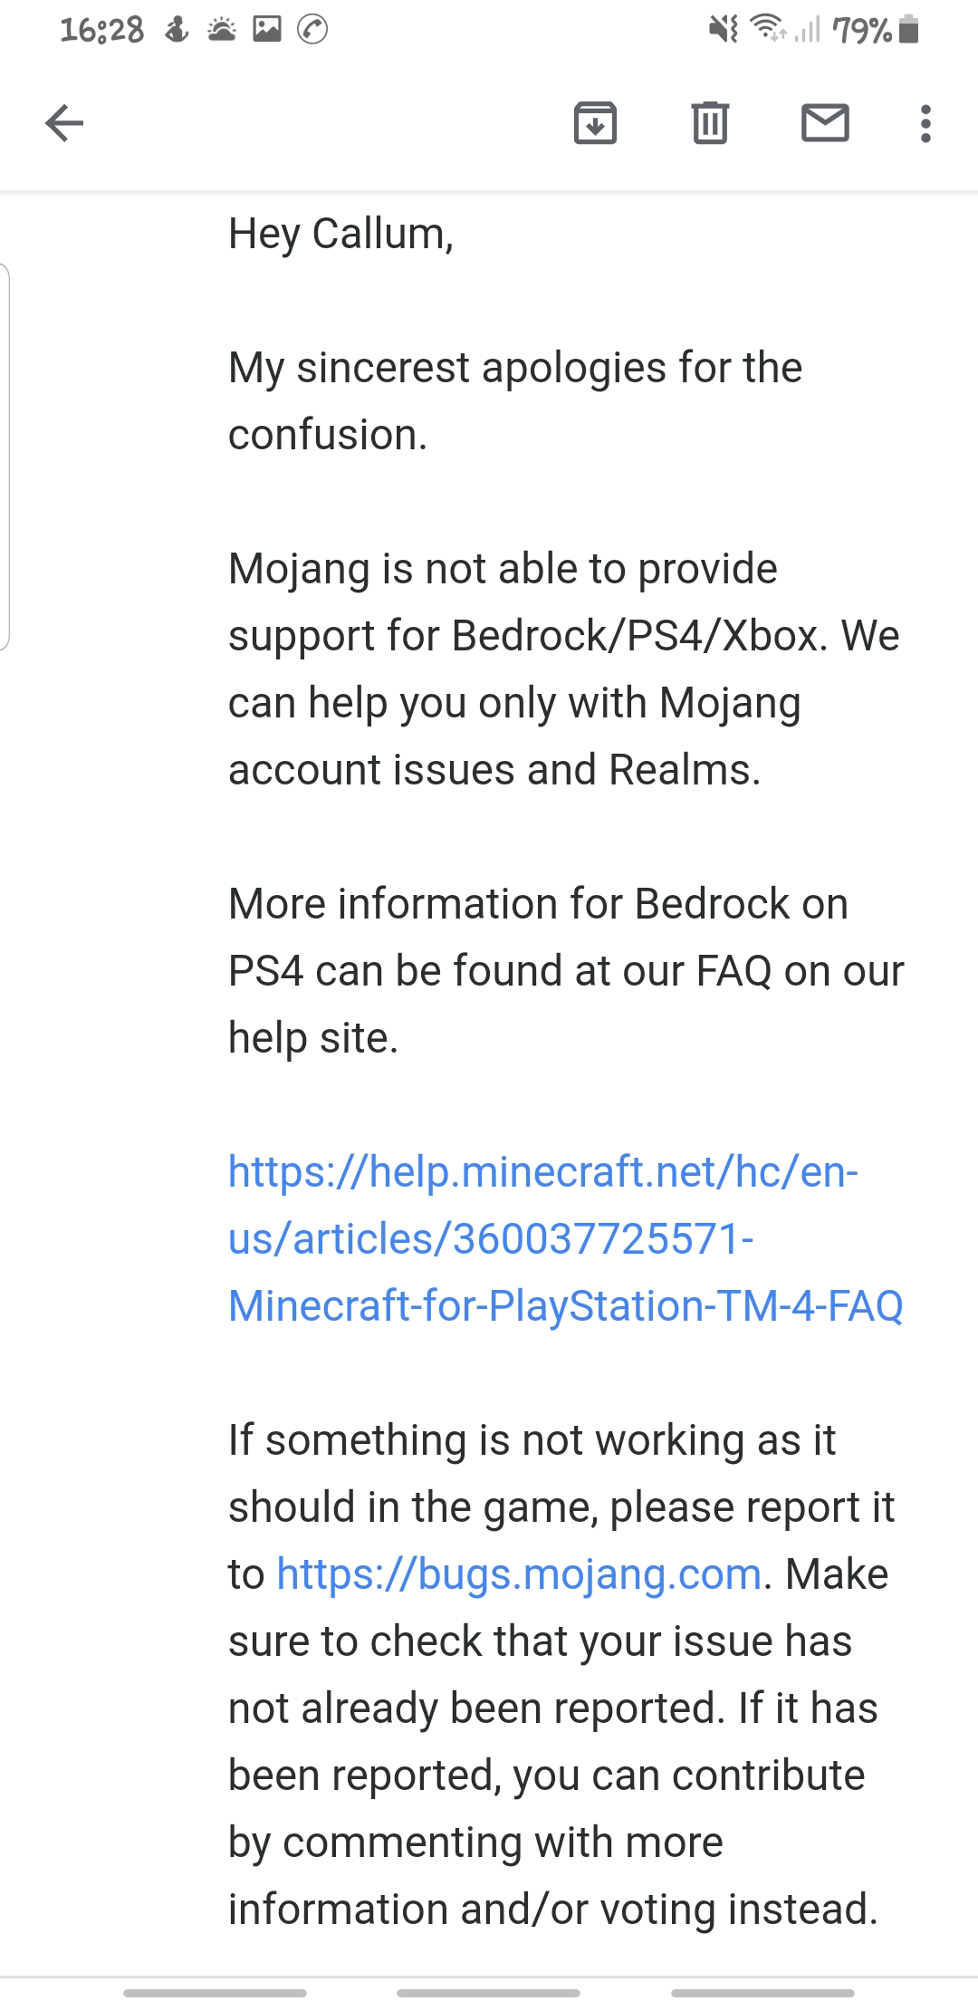Mark the email as unread
This screenshot has width=978, height=2011.
tap(825, 123)
